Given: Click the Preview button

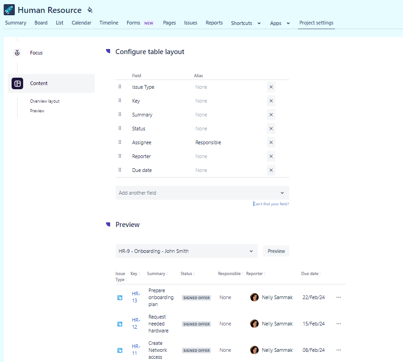Looking at the screenshot, I should coord(276,251).
